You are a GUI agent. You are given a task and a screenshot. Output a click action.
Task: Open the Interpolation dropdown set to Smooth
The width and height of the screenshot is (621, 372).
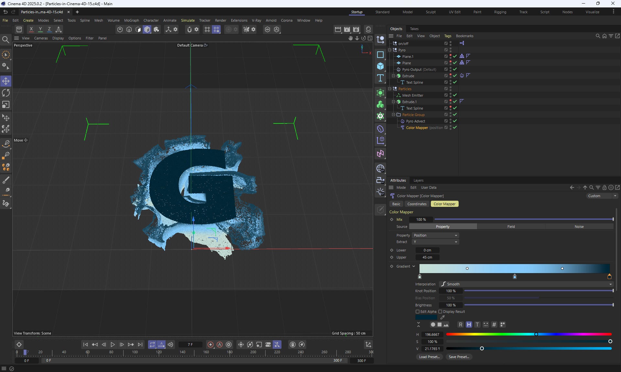coord(526,284)
